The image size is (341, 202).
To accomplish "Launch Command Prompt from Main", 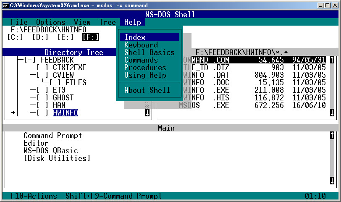I will tap(53, 136).
